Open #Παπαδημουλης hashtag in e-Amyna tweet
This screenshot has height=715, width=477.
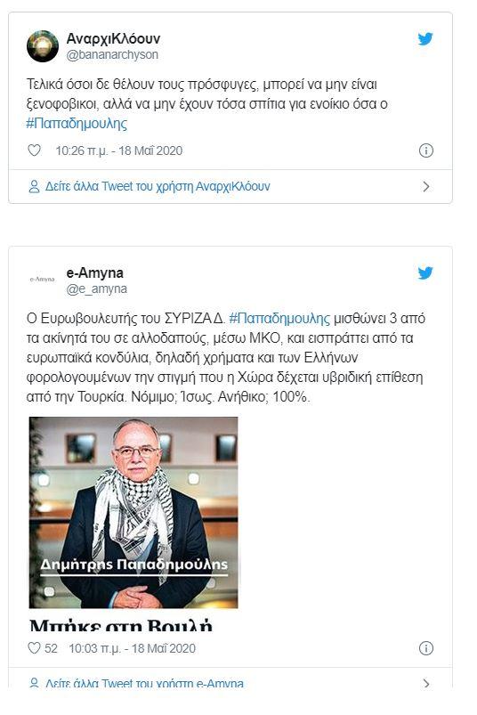pos(279,318)
